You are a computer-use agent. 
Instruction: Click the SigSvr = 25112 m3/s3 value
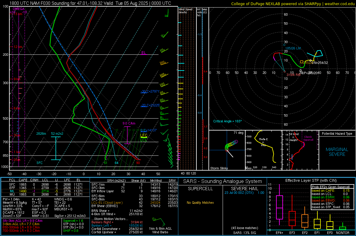(70, 216)
